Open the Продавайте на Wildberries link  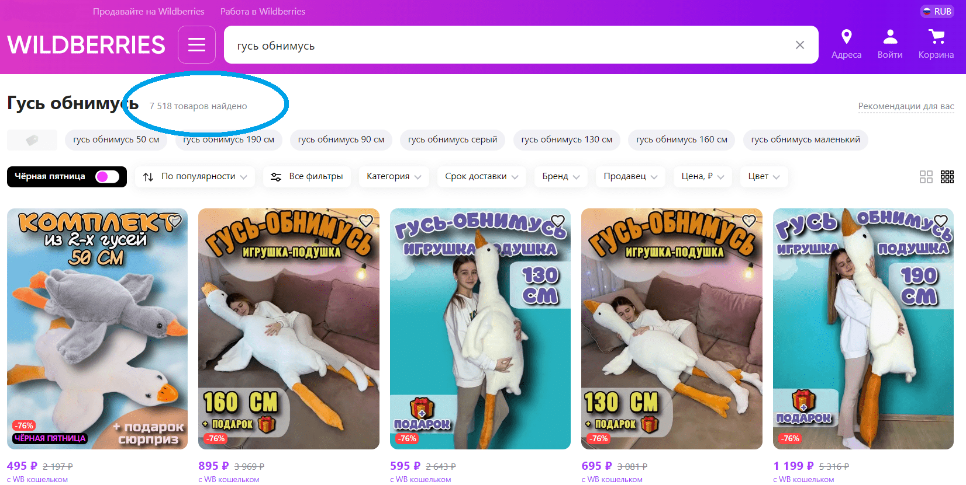click(x=149, y=11)
